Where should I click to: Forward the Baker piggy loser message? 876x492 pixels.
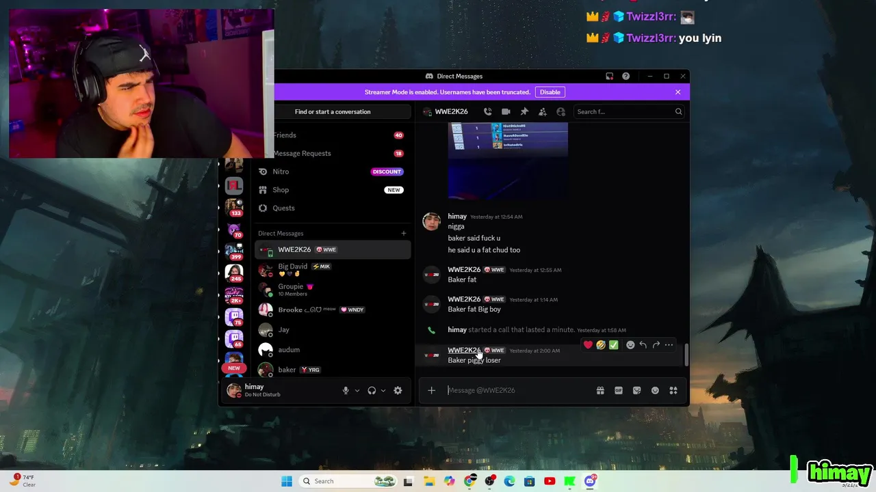[656, 344]
